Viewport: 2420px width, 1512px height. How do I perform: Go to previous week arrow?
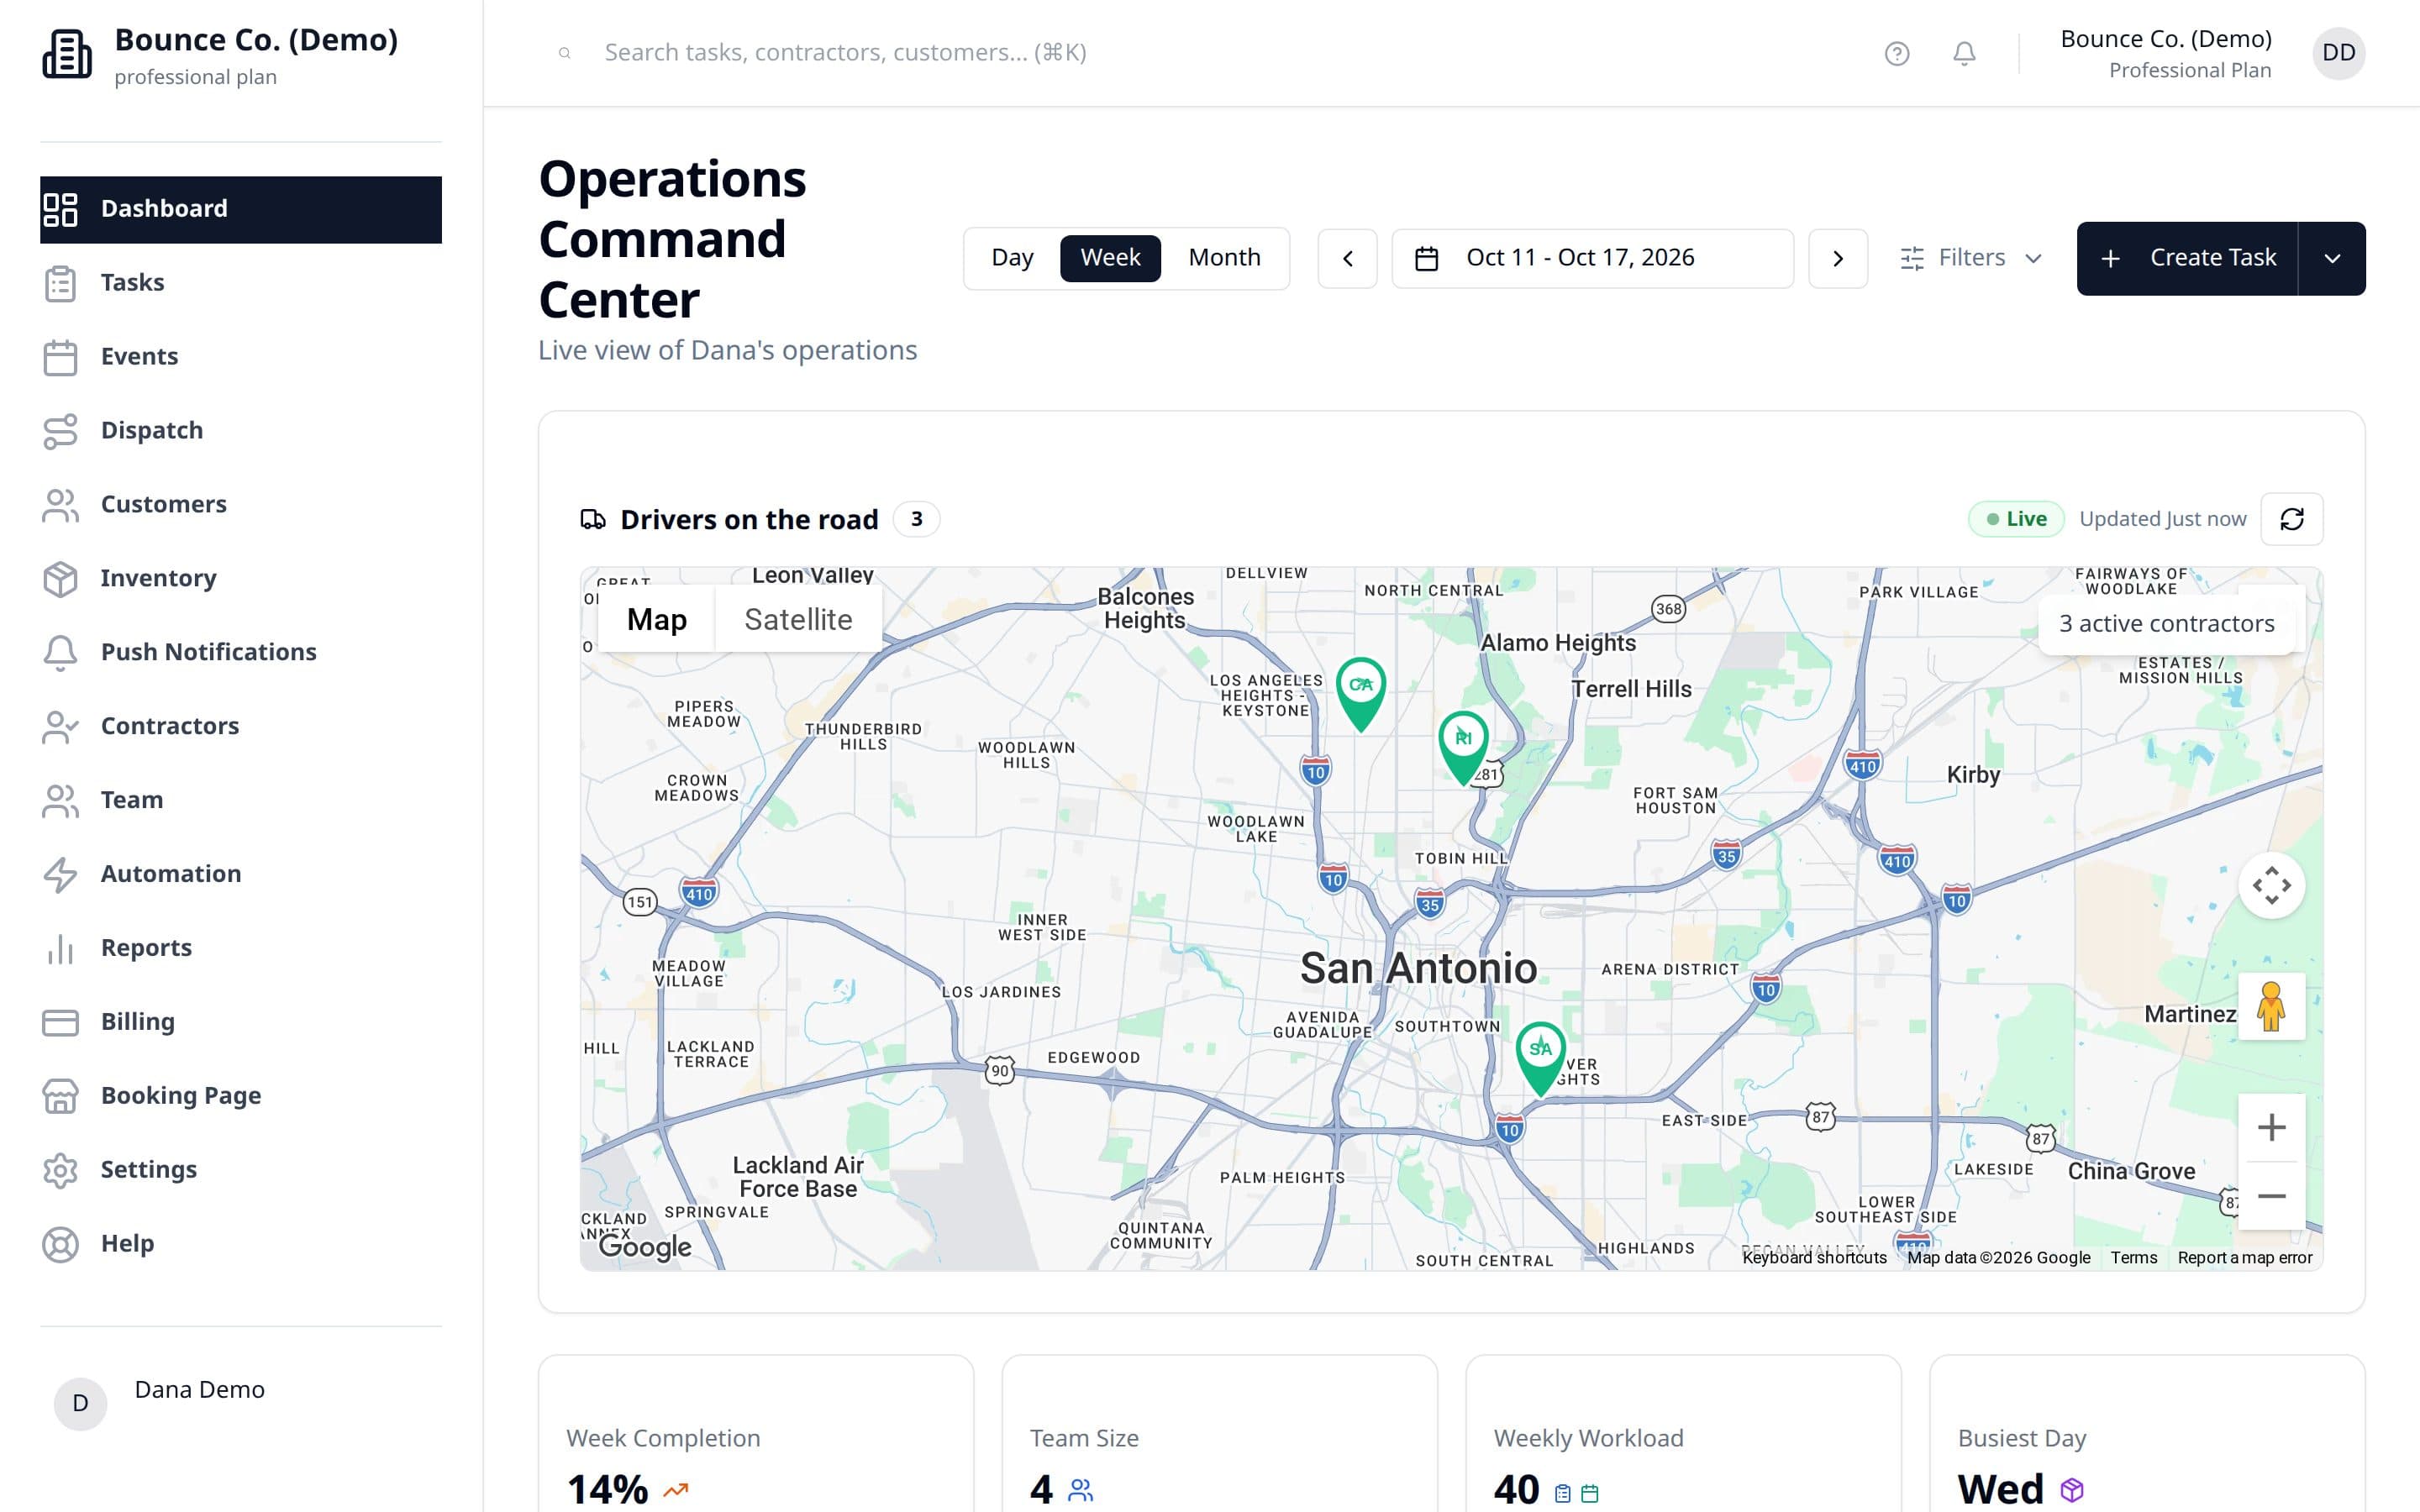pyautogui.click(x=1347, y=259)
